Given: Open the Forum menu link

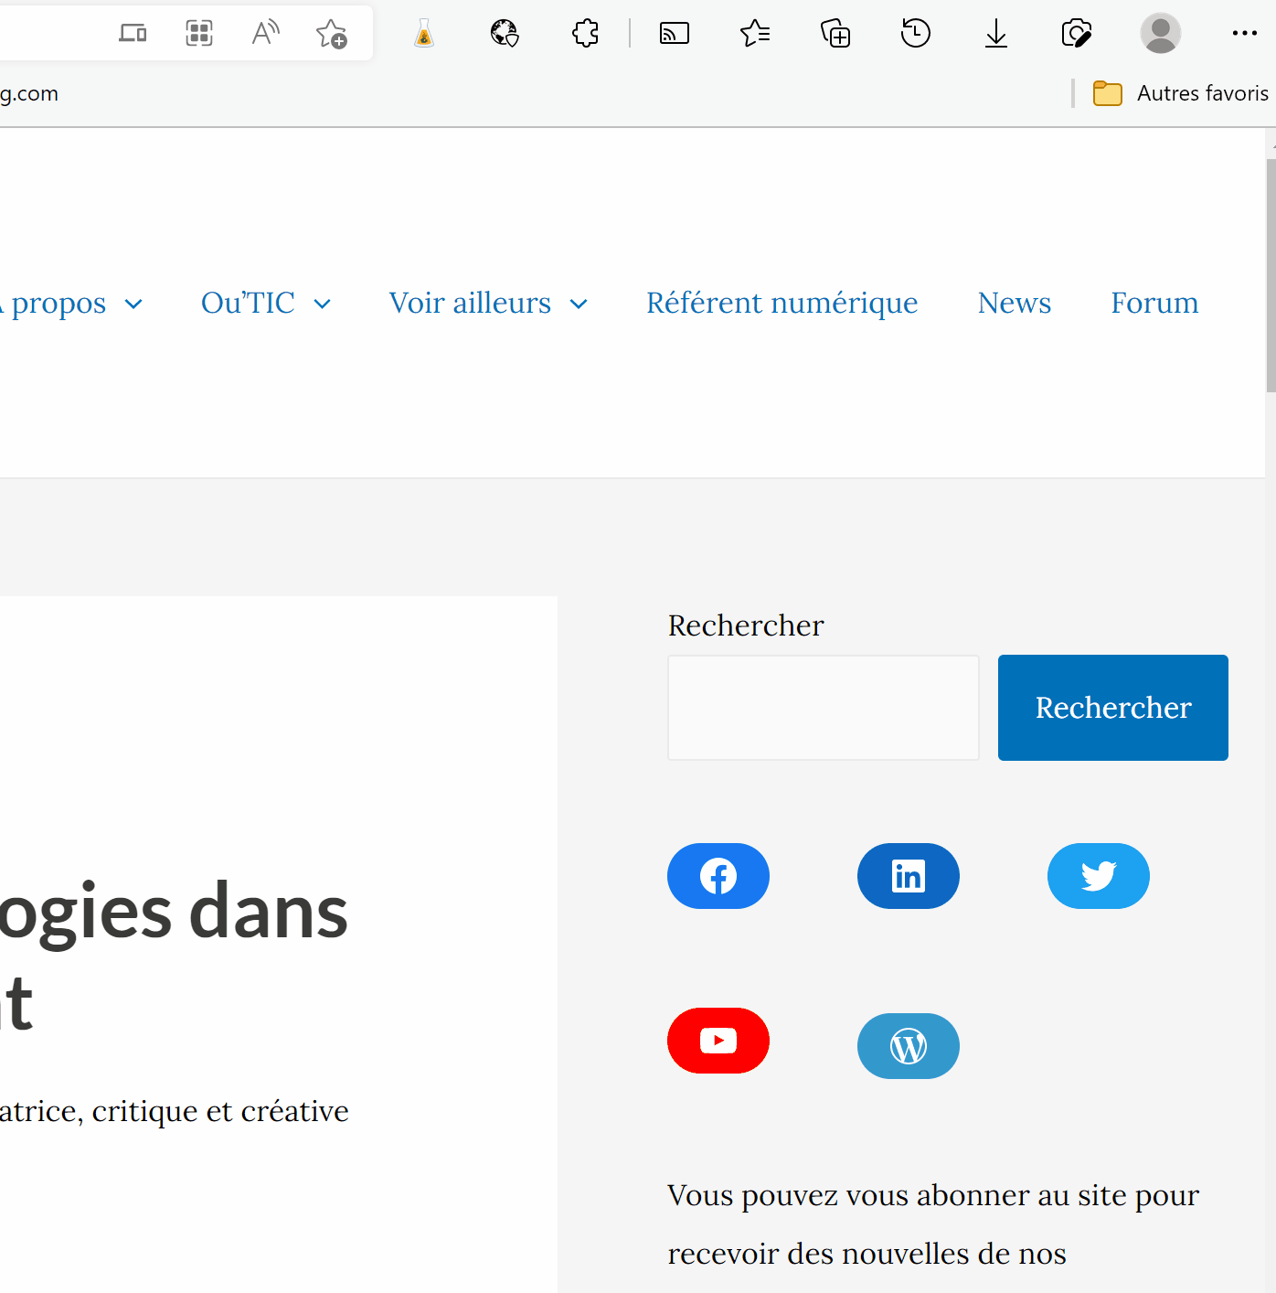Looking at the screenshot, I should click(x=1154, y=303).
